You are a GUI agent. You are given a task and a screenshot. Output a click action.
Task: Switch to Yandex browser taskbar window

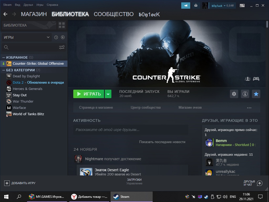click(89, 197)
